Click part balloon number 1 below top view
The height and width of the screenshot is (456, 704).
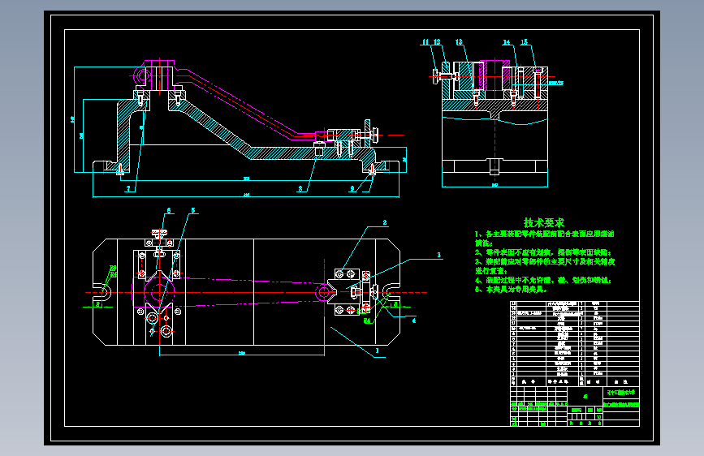click(x=377, y=351)
